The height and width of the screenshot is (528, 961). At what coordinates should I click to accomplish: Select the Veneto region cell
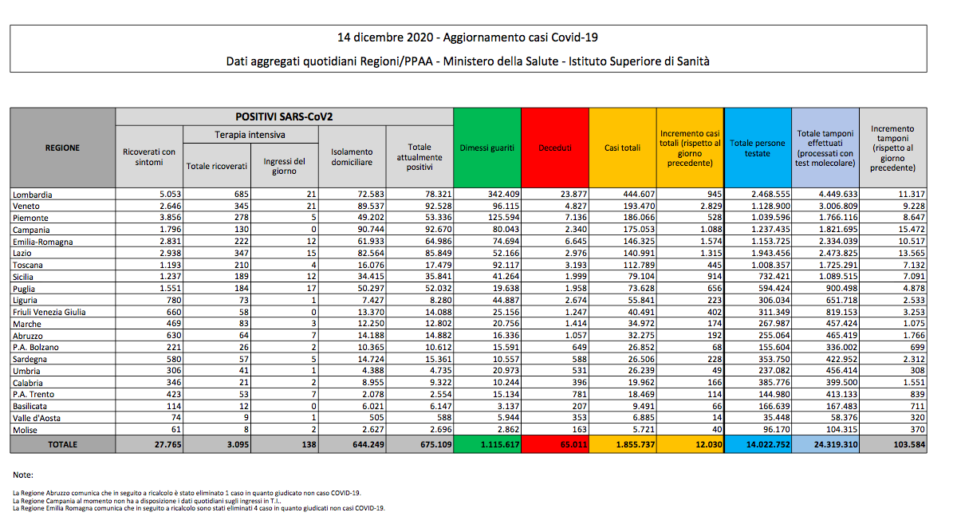[27, 206]
